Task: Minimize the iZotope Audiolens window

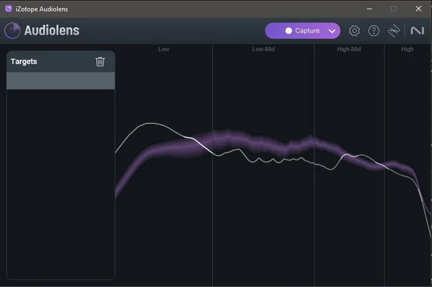Action: [370, 9]
